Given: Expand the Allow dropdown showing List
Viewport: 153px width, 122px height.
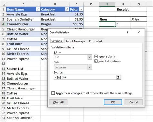Looking at the screenshot, I should (x=90, y=57).
